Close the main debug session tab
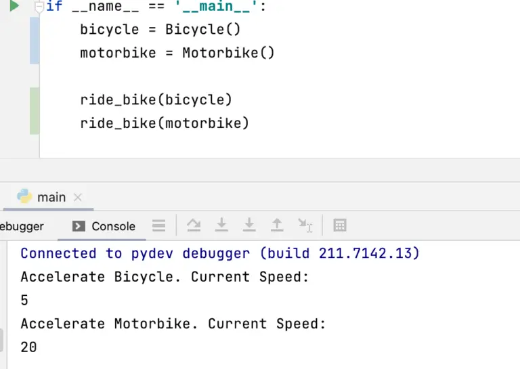This screenshot has width=520, height=369. [77, 198]
